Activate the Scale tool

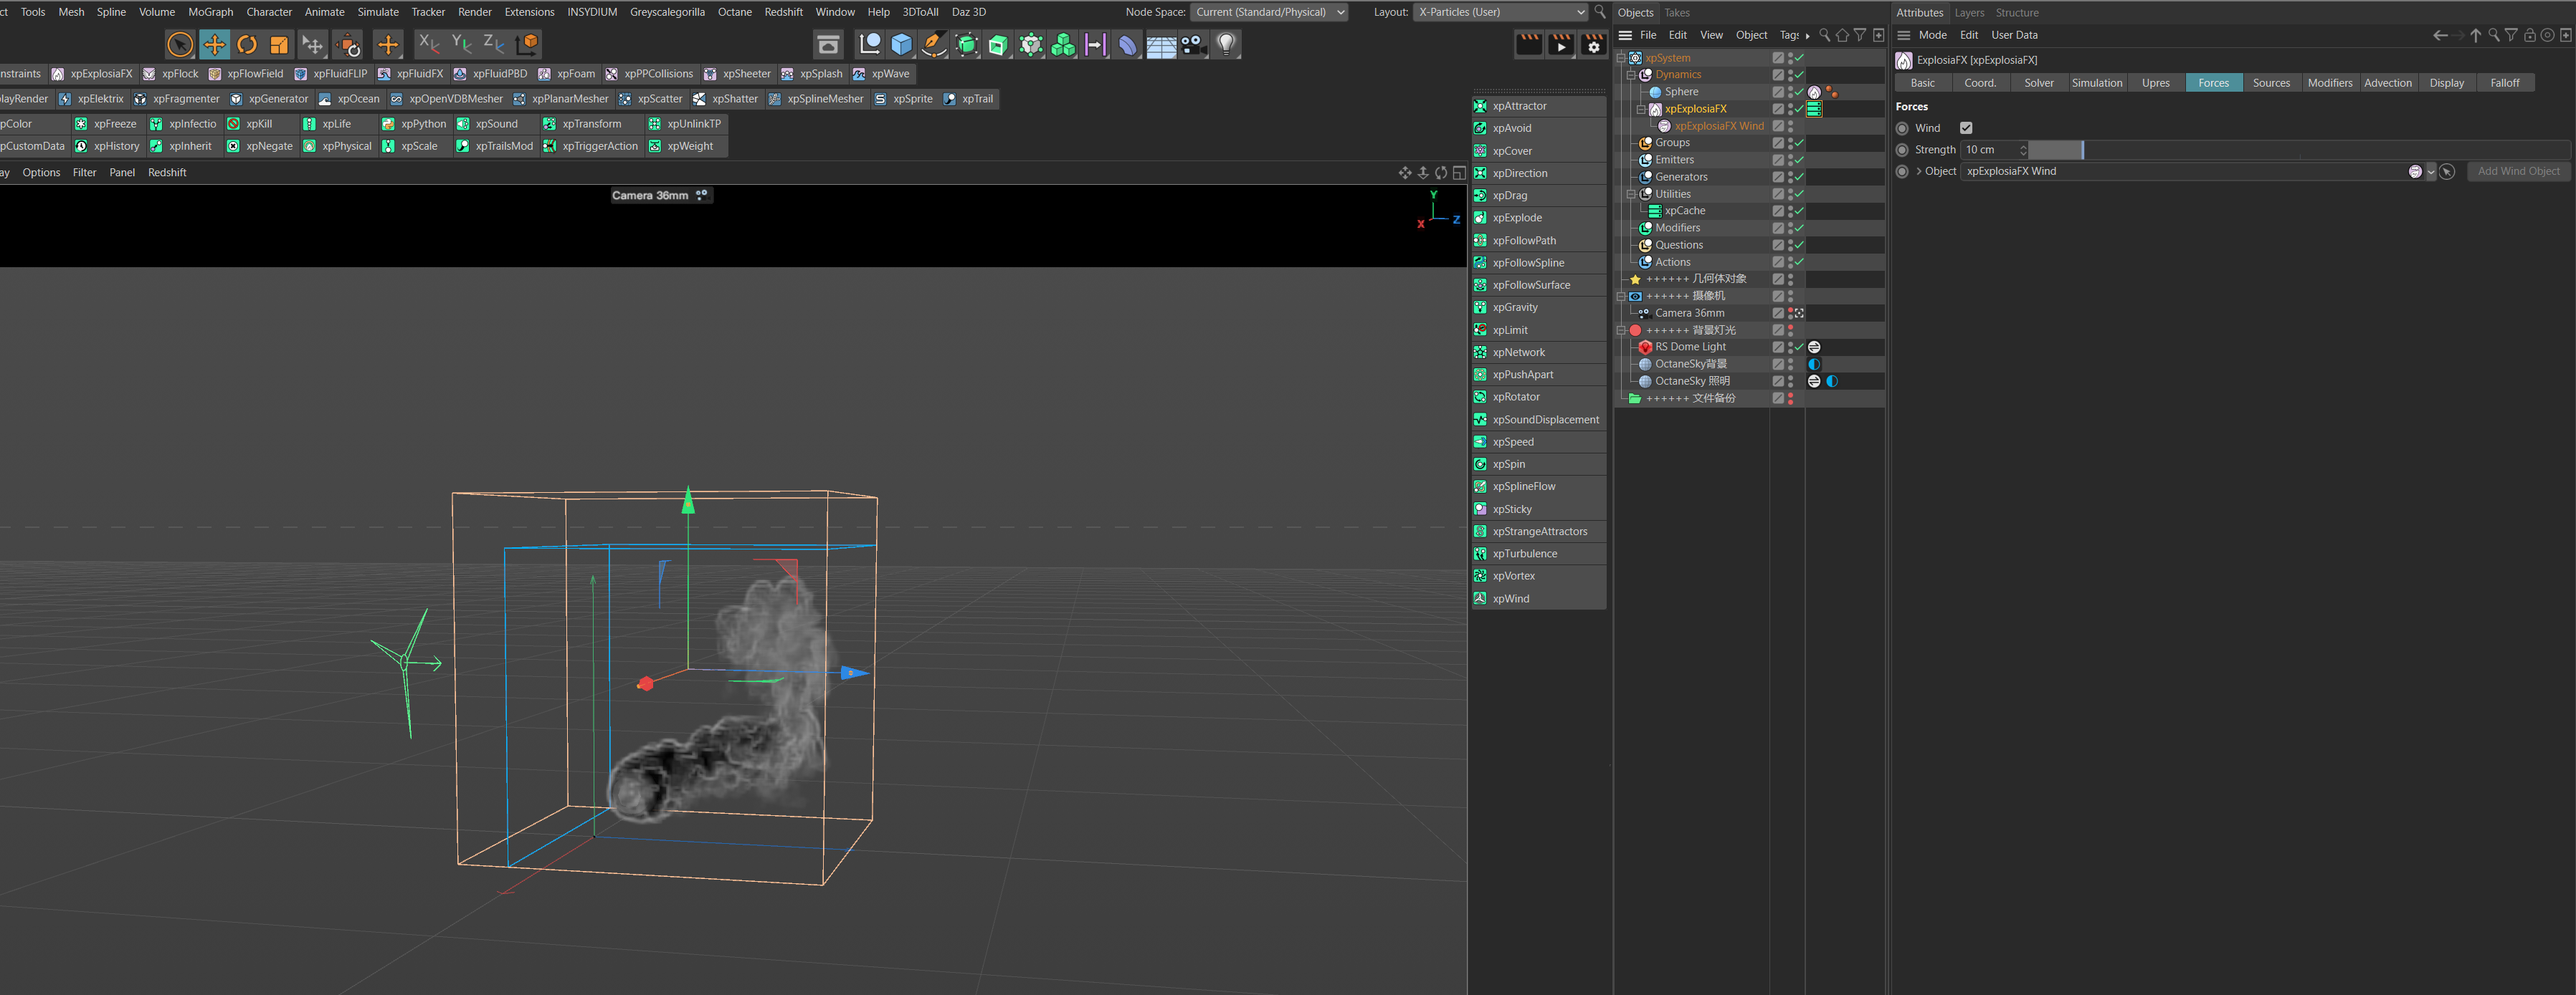tap(280, 44)
